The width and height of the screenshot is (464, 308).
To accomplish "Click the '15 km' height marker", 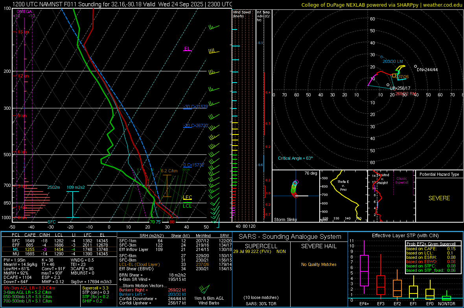I will pos(23,32).
